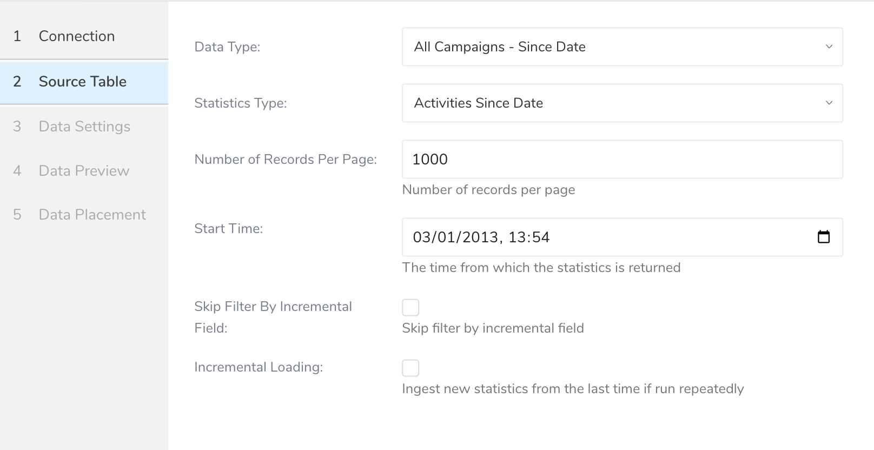Open the Data Settings step

84,127
